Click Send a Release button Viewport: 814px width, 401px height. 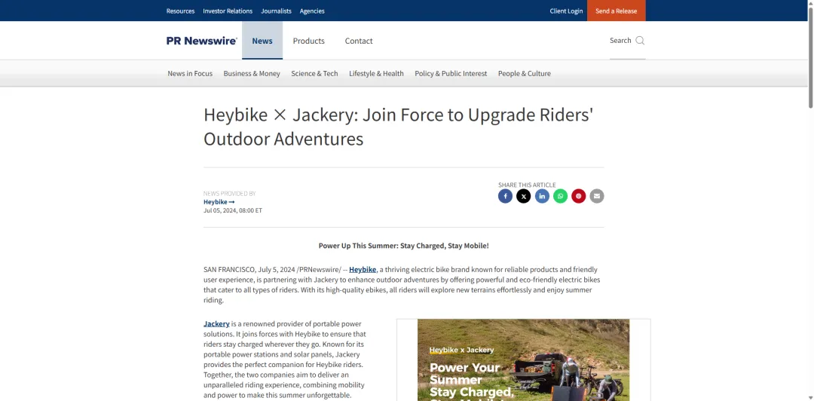(617, 11)
